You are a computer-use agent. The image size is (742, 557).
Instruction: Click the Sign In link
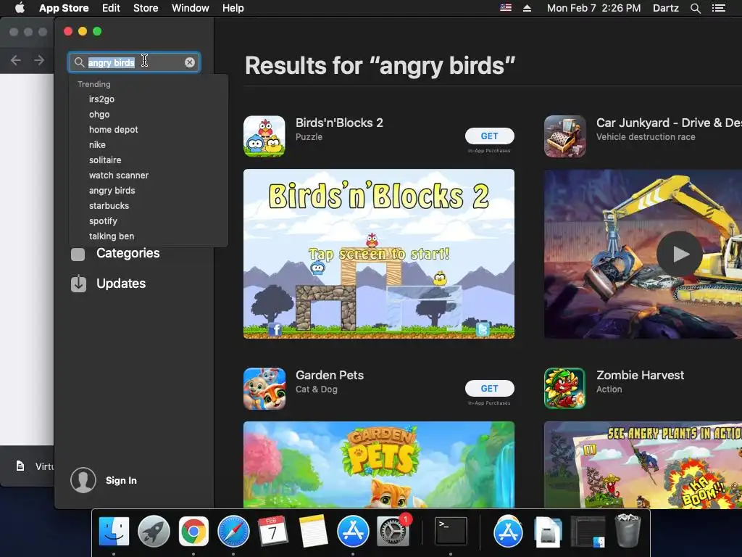point(121,480)
